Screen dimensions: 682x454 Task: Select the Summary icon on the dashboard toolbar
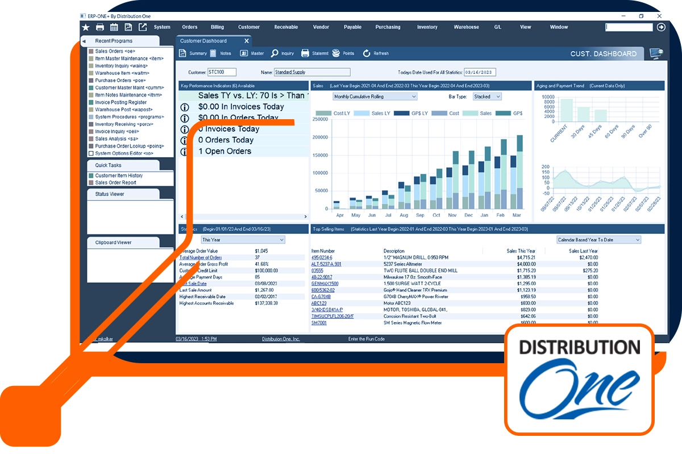tap(182, 53)
